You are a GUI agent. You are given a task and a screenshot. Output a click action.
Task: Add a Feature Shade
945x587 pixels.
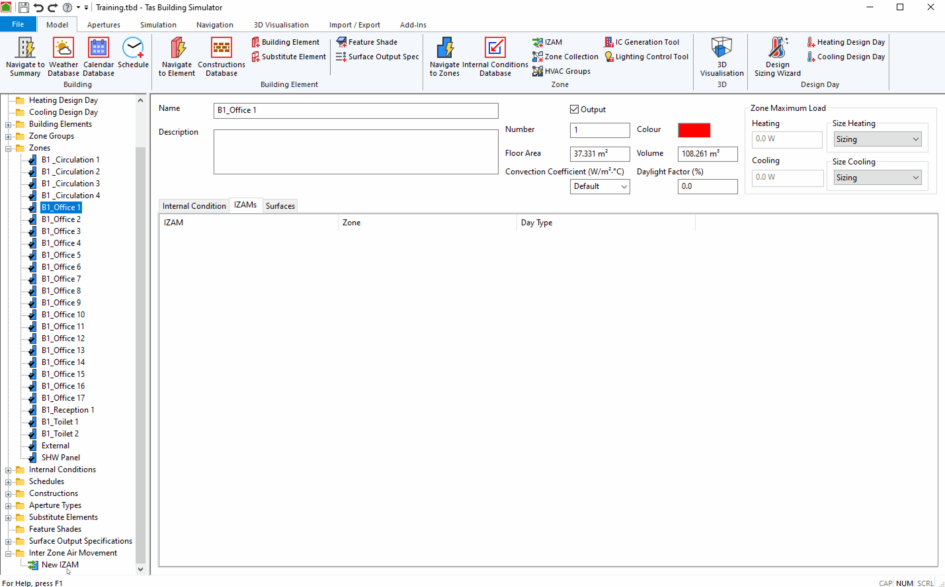pos(367,42)
